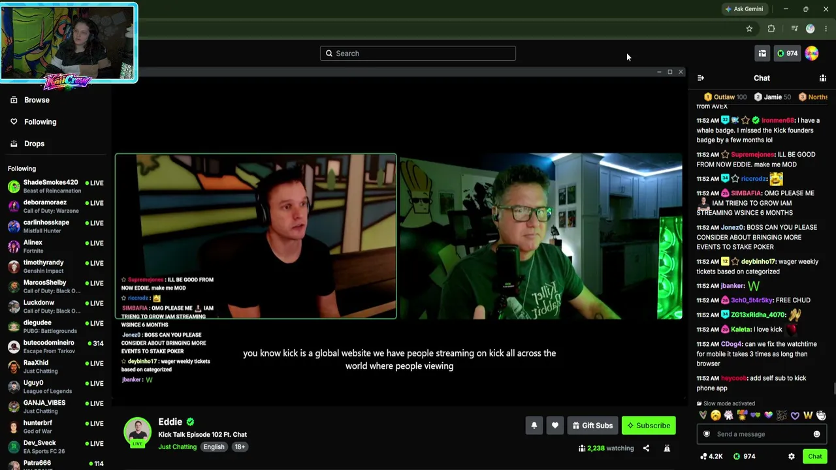Collapse the chat panel with arrow icon
Image resolution: width=836 pixels, height=470 pixels.
coord(701,78)
